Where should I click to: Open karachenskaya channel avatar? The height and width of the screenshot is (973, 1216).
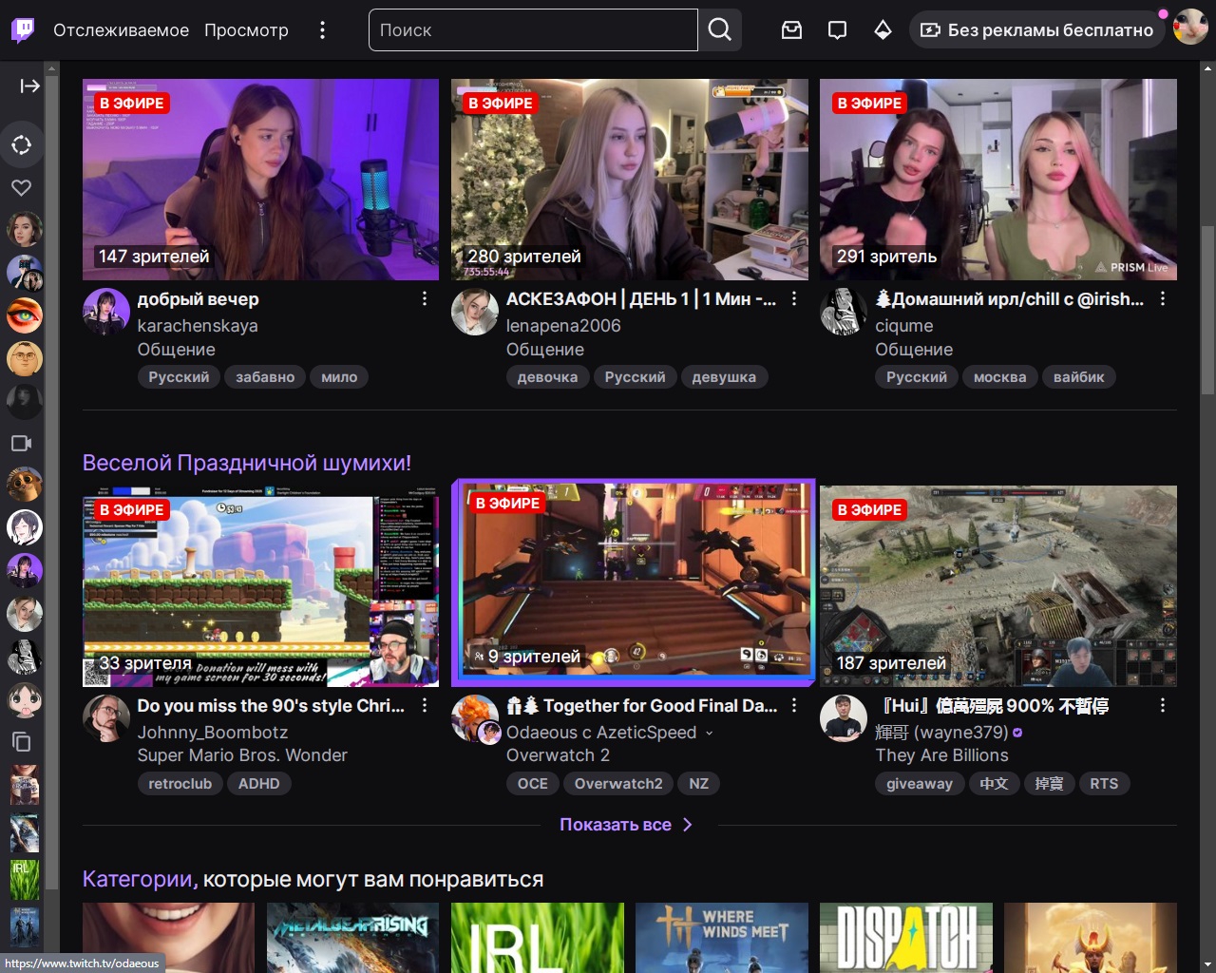point(106,312)
